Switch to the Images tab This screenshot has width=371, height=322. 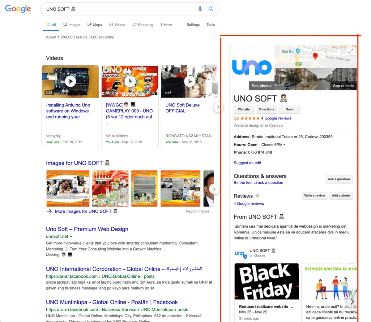point(71,25)
